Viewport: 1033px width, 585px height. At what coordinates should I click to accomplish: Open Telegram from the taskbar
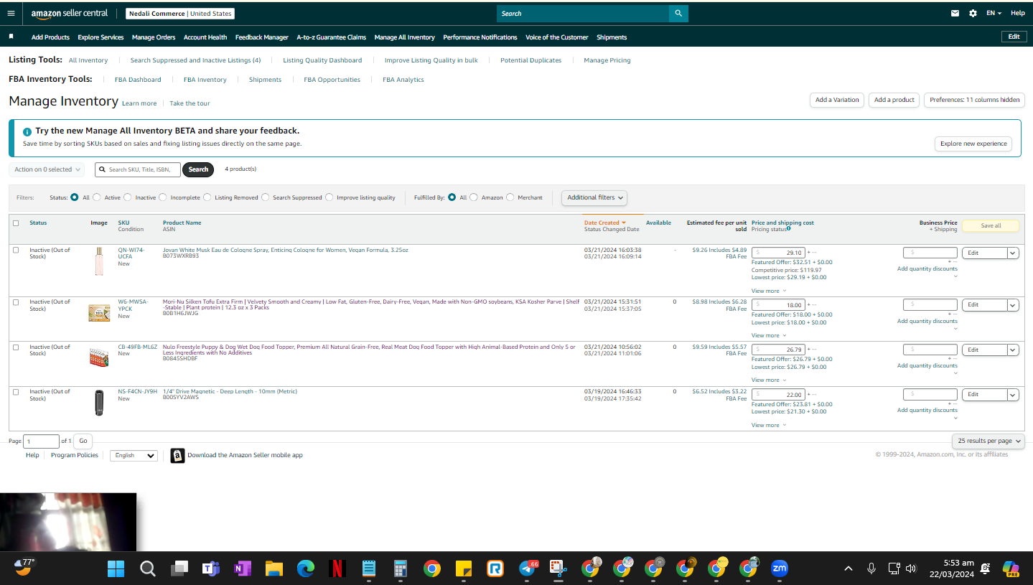(528, 569)
